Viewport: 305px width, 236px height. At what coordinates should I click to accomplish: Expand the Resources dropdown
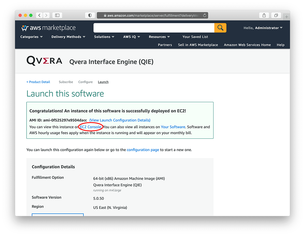pyautogui.click(x=159, y=37)
